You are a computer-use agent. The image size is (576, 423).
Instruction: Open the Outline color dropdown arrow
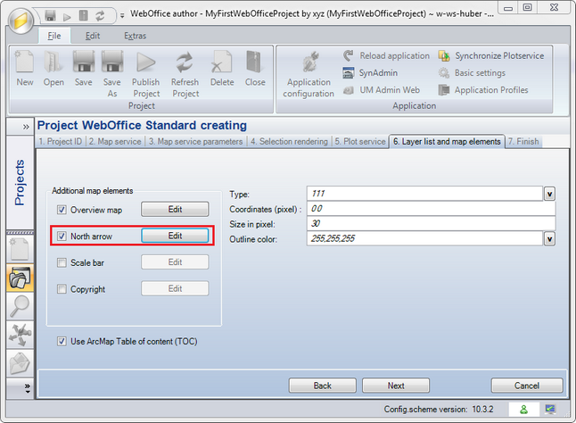point(549,239)
